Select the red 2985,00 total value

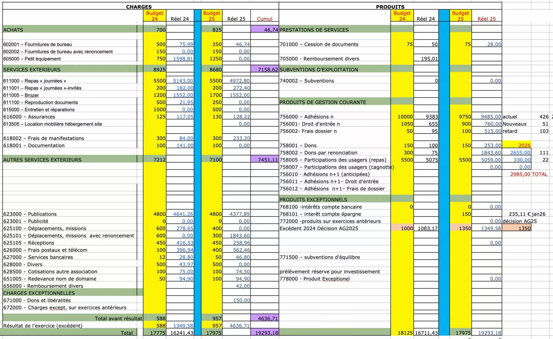(x=520, y=174)
